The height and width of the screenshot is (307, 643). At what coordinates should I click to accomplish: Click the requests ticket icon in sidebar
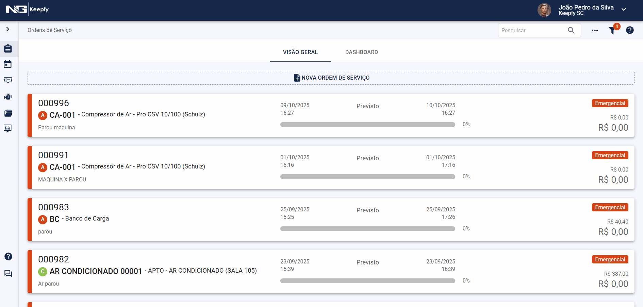pos(8,80)
